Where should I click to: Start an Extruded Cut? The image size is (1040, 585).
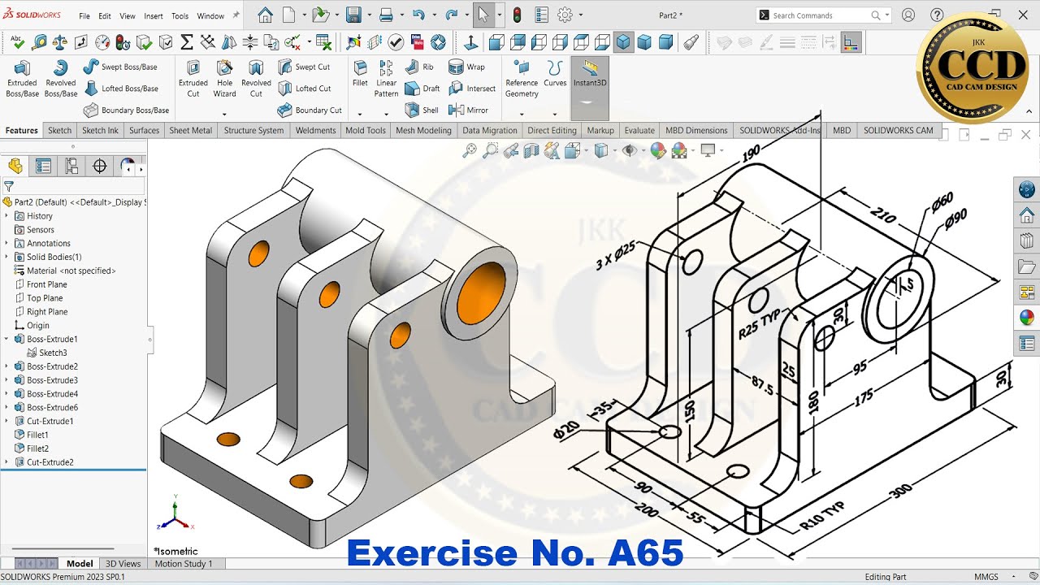tap(193, 78)
